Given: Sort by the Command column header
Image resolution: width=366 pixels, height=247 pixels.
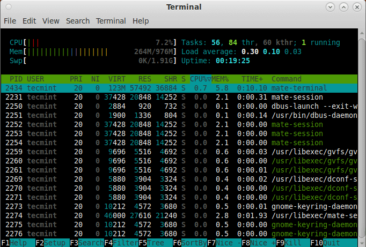Looking at the screenshot, I should tap(287, 79).
